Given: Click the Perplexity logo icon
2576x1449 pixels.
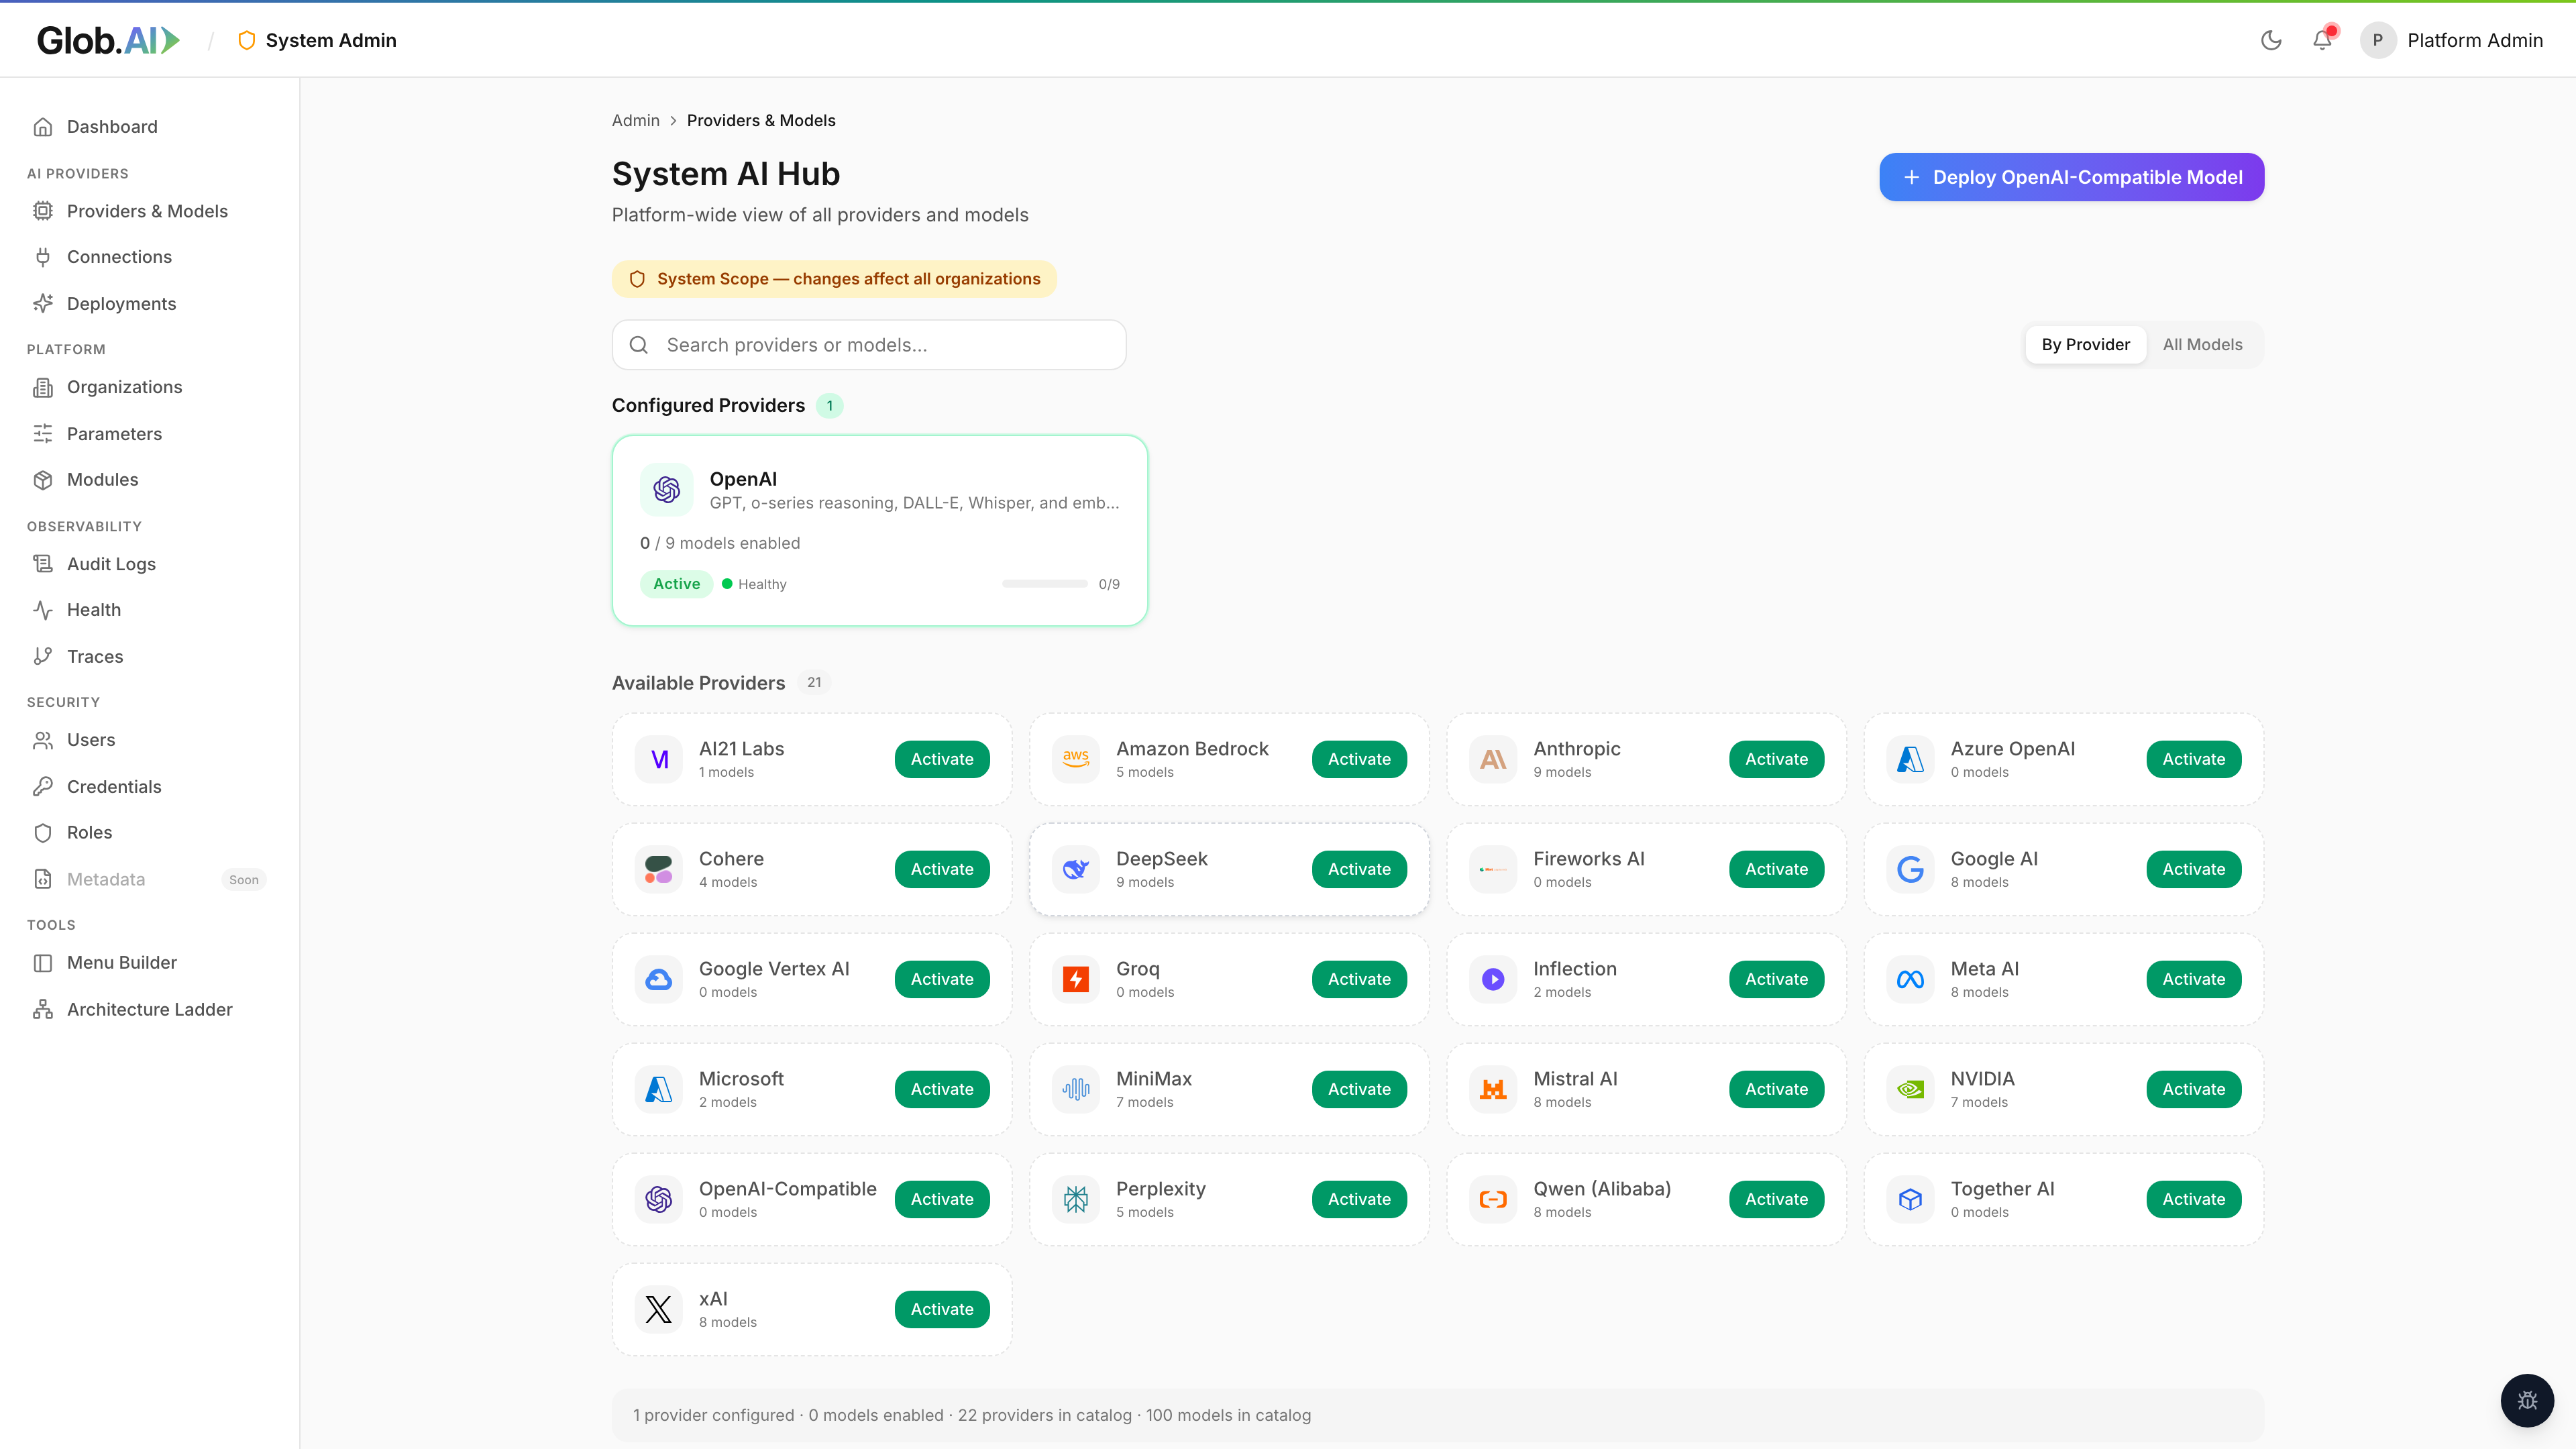Looking at the screenshot, I should click(x=1076, y=1199).
